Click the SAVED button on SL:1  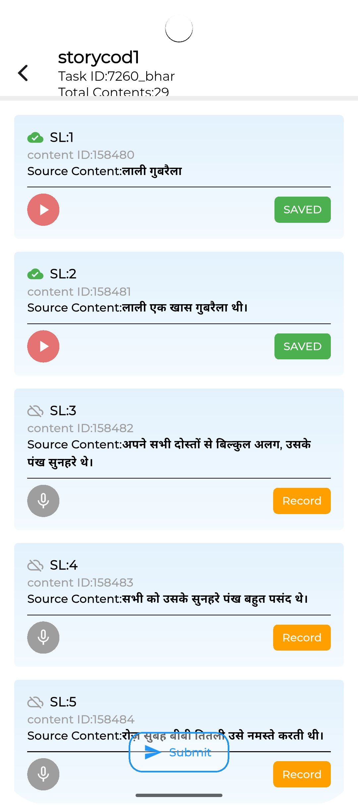(303, 210)
